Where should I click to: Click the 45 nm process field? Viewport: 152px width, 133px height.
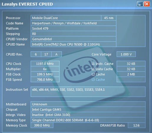(x=109, y=18)
